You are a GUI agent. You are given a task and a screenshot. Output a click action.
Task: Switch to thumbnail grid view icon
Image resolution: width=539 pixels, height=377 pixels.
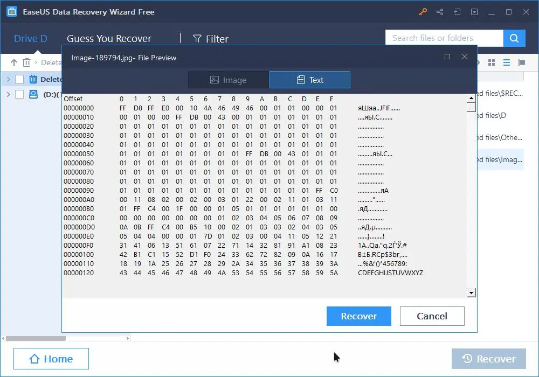pos(492,62)
